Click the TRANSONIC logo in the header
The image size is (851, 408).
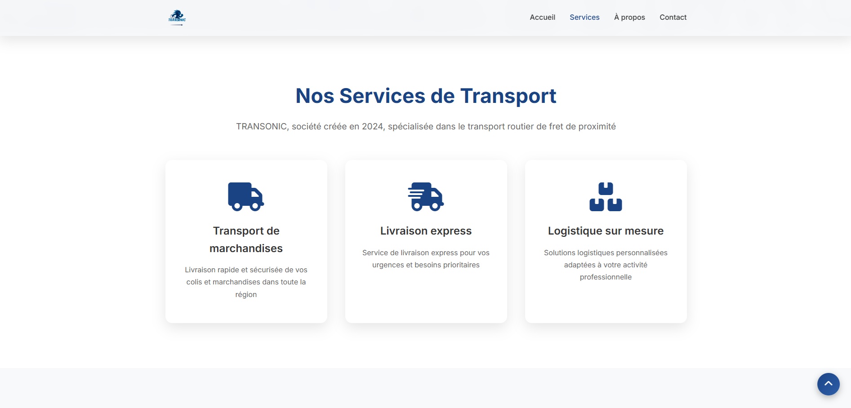click(x=177, y=18)
